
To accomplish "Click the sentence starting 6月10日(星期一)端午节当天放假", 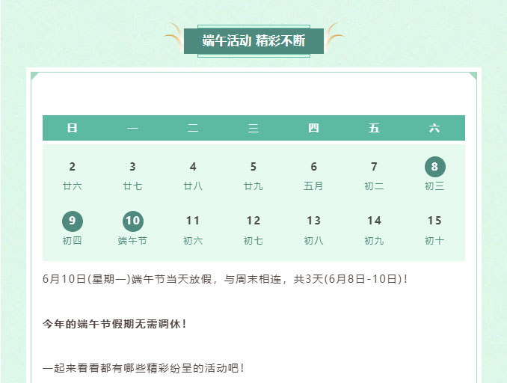I will (225, 279).
